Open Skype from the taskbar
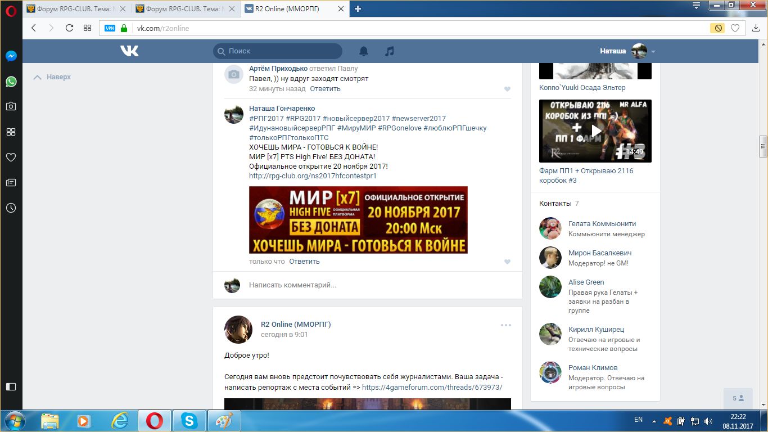 [x=189, y=421]
